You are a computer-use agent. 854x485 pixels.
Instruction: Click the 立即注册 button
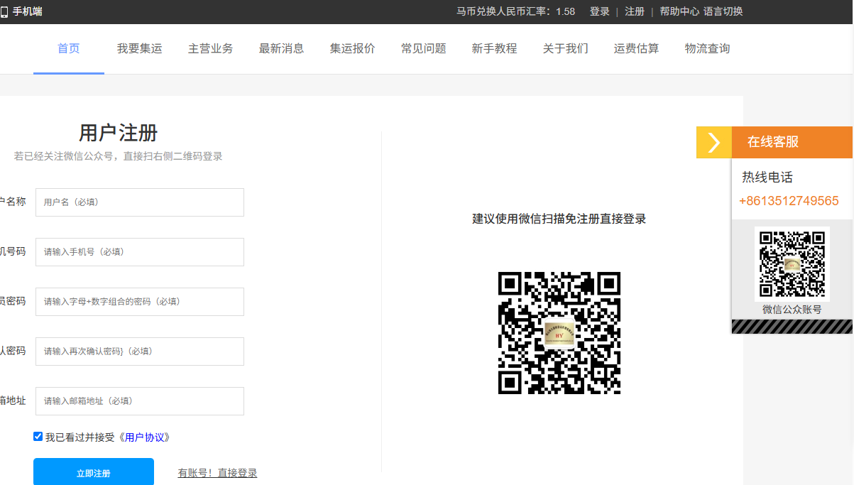(94, 472)
